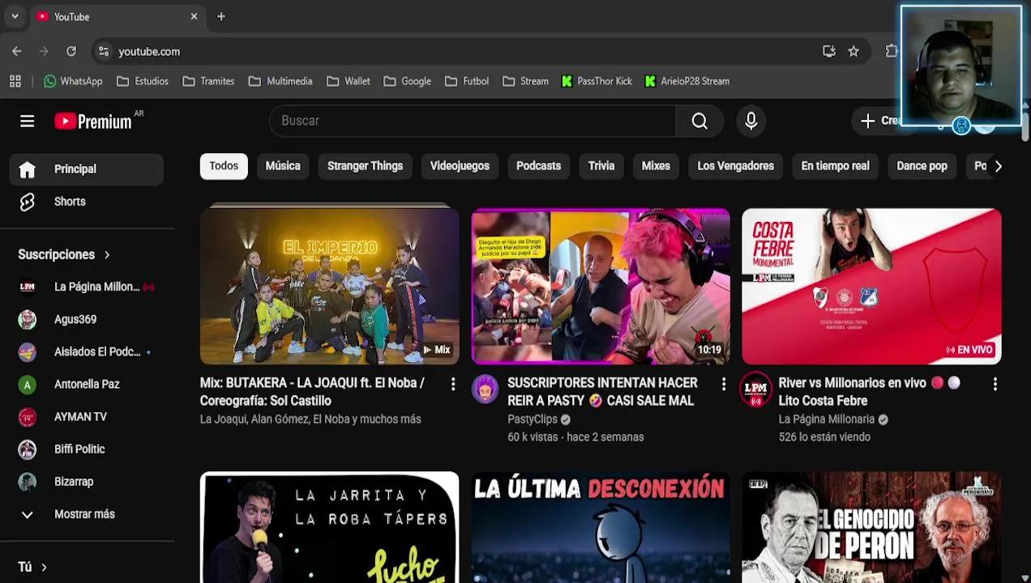Click PastyClips channel avatar beside video title
This screenshot has height=583, width=1031.
[486, 389]
